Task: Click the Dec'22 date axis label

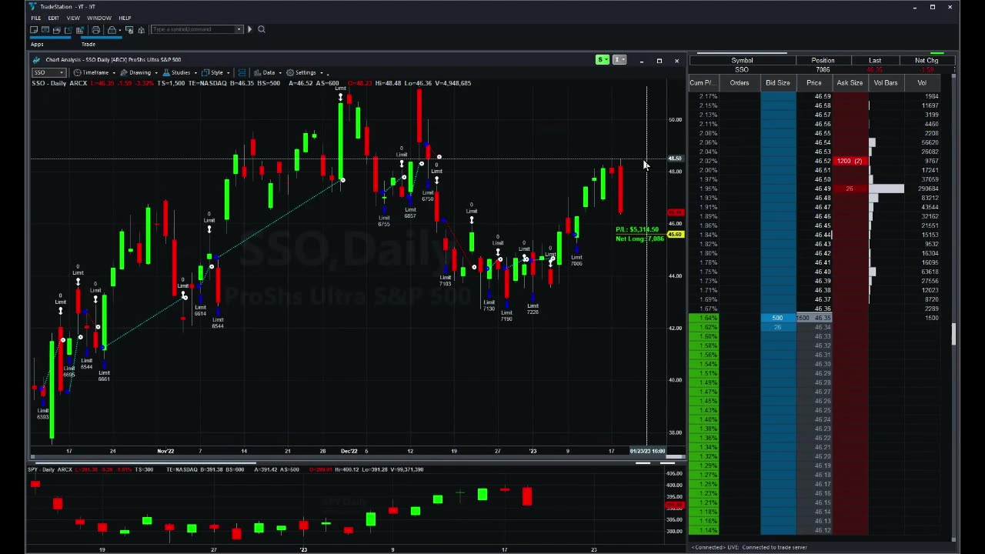Action: 349,451
